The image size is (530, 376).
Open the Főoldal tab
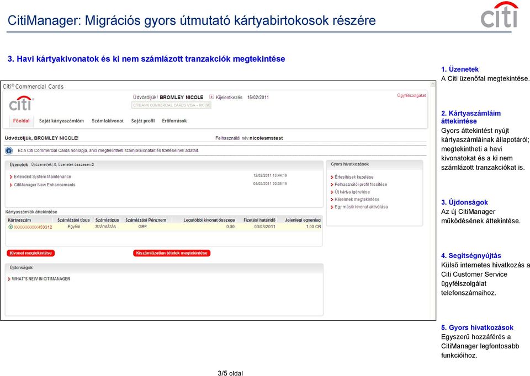click(22, 121)
